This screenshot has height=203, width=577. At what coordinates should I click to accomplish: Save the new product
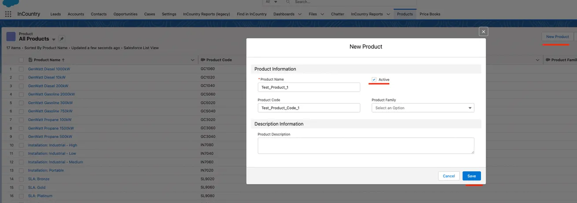coord(471,176)
